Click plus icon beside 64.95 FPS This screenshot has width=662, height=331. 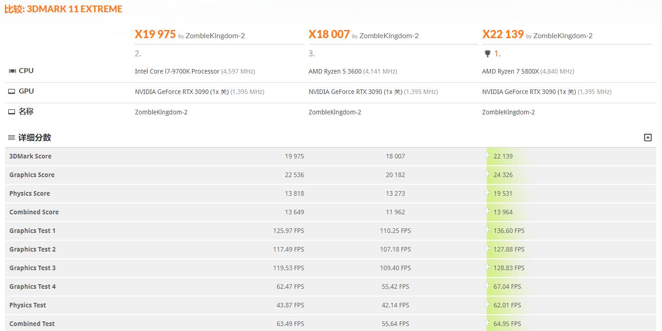(x=487, y=323)
